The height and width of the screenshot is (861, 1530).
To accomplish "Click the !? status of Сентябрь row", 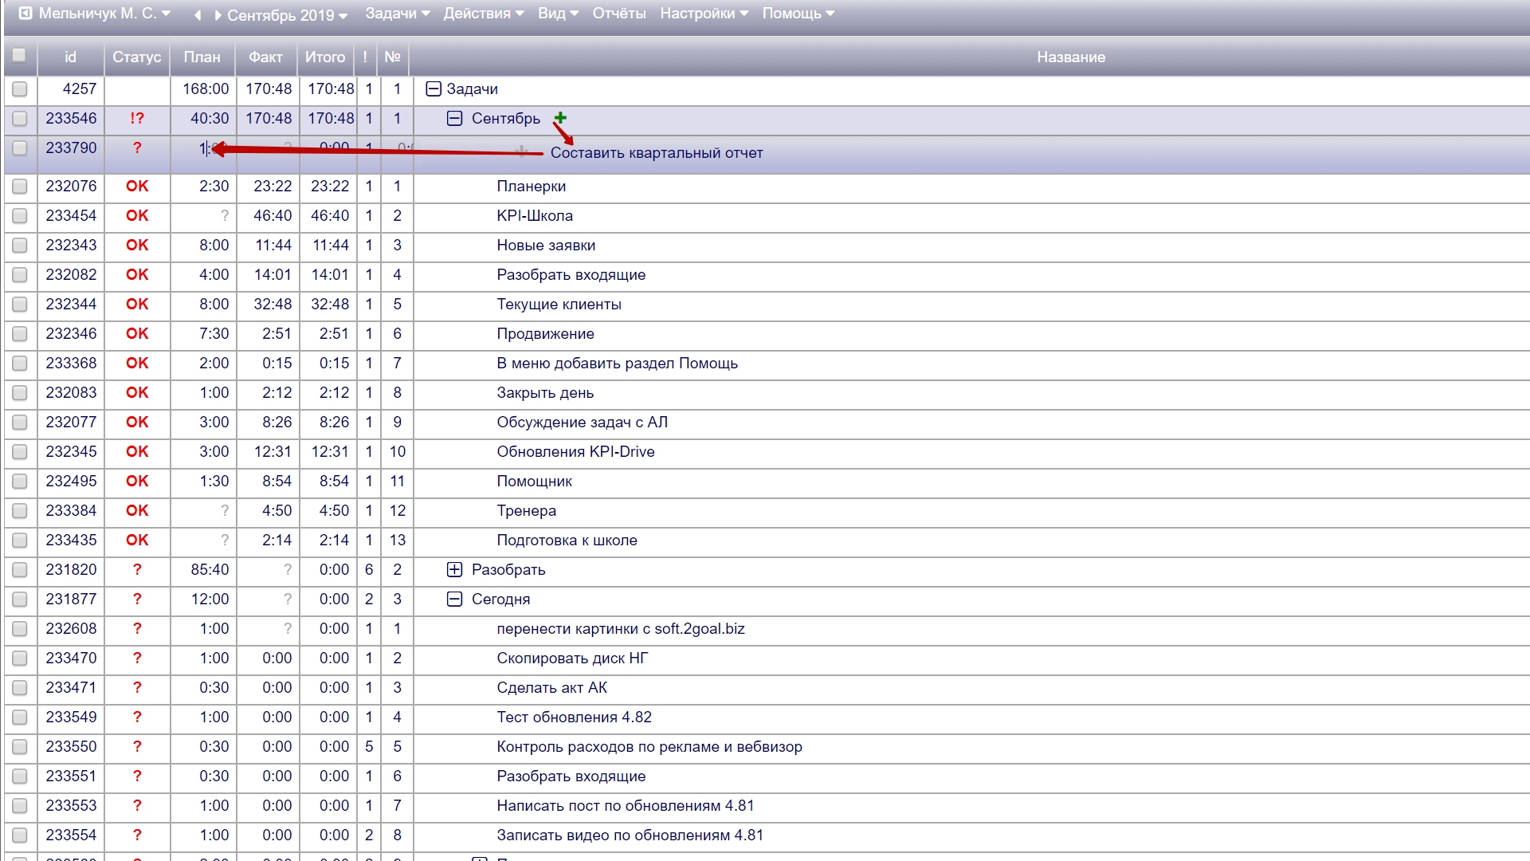I will (x=137, y=118).
